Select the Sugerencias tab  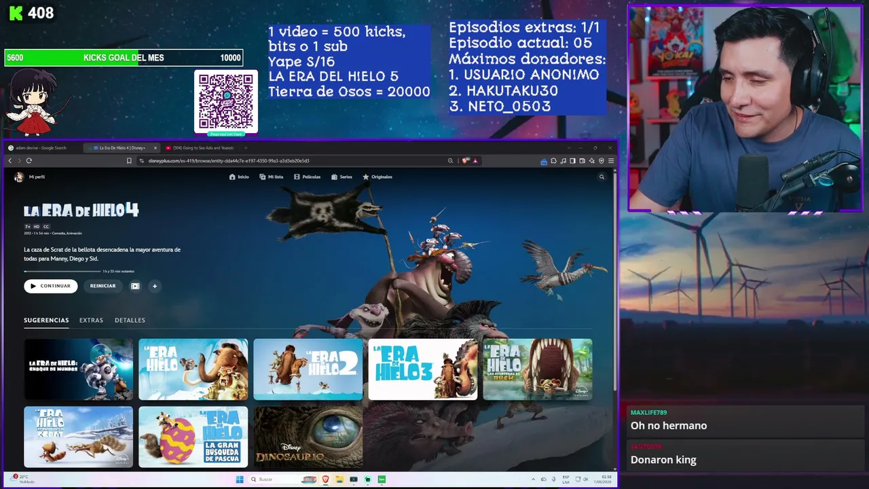[46, 320]
